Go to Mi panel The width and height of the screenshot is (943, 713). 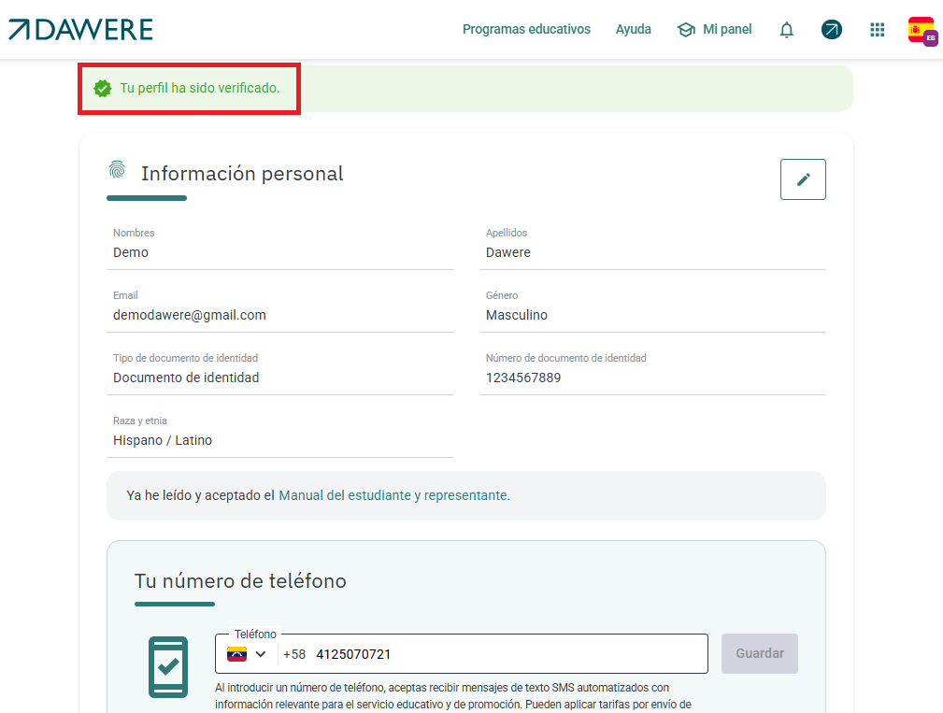tap(726, 30)
